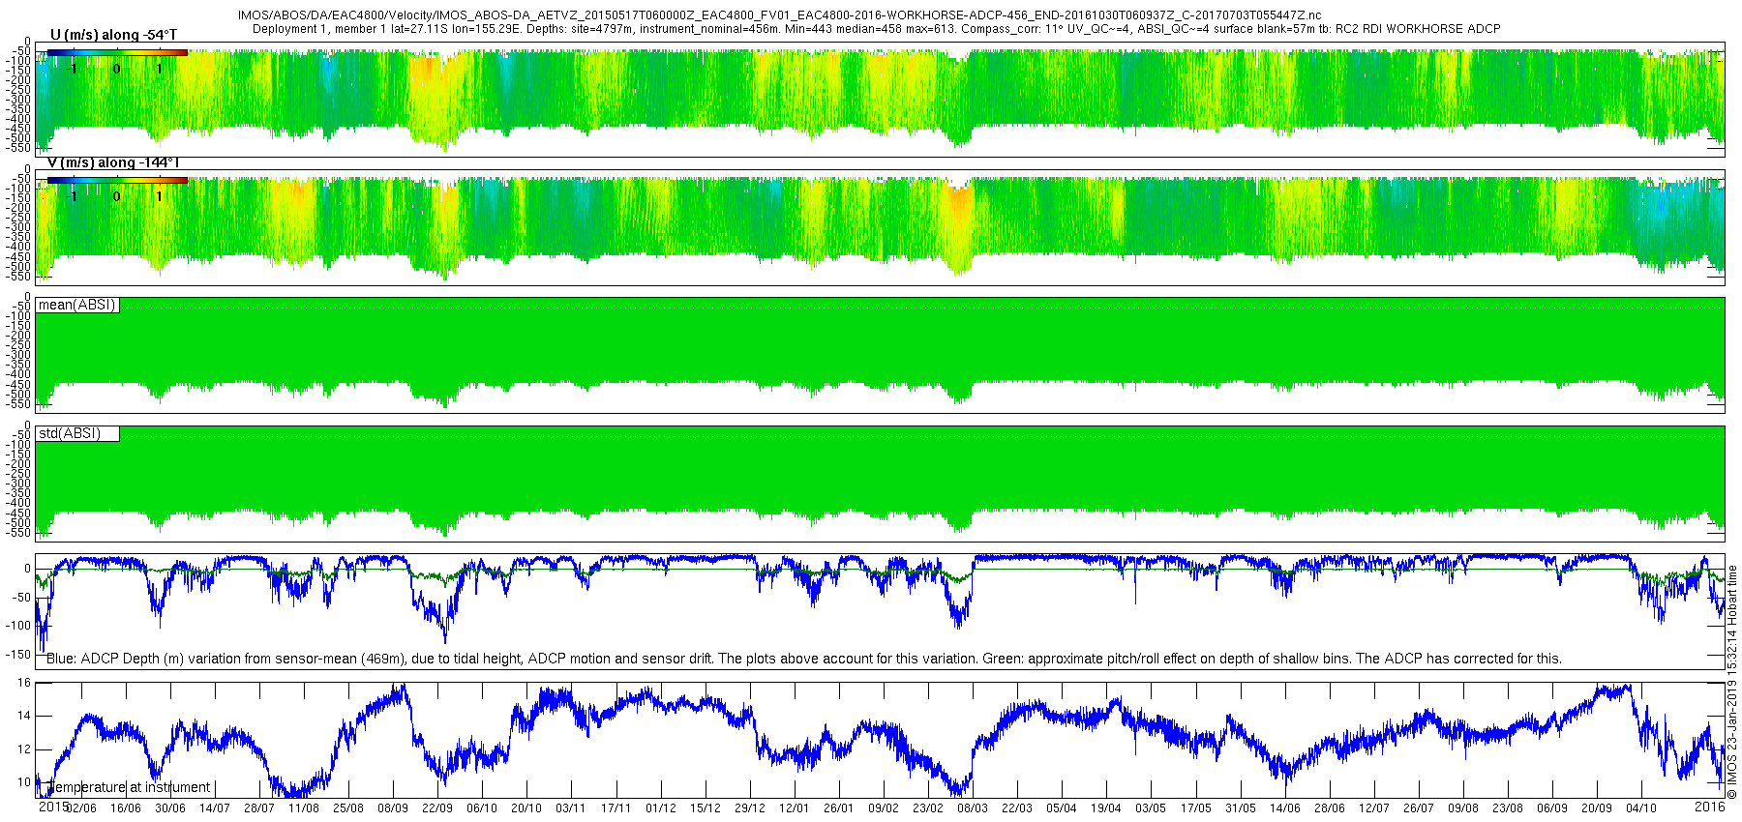Click the 16 tick on temperature axis
1742x822 pixels.
coord(24,683)
